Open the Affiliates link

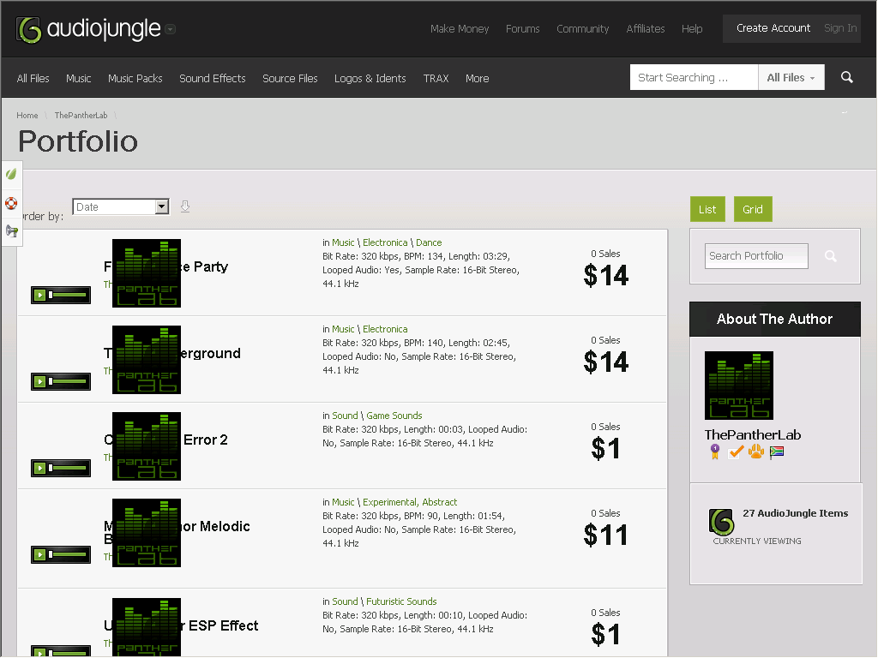point(645,28)
